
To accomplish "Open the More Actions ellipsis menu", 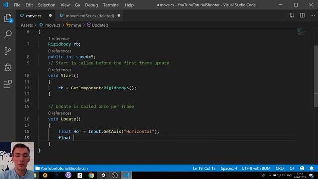I will click(313, 15).
